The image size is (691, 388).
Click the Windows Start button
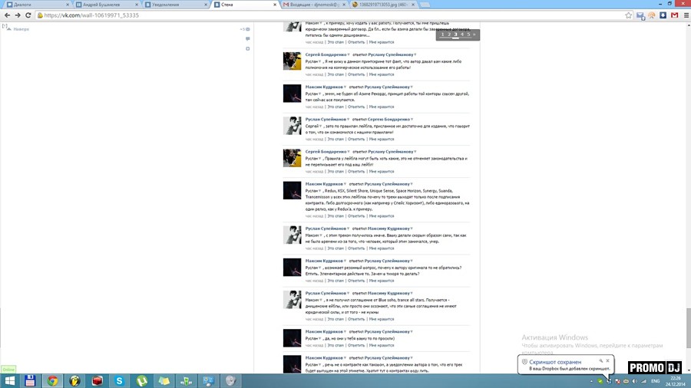tap(8, 380)
